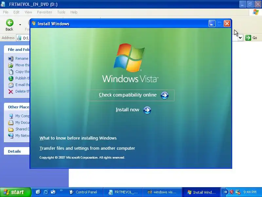Click the drive icon in the Address bar
262x197 pixels.
click(19, 38)
